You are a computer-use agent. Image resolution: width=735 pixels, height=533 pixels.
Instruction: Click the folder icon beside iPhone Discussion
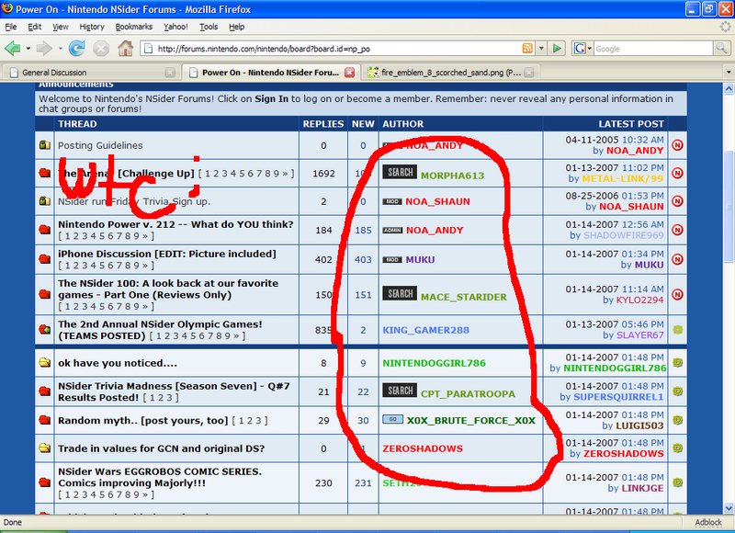(44, 259)
